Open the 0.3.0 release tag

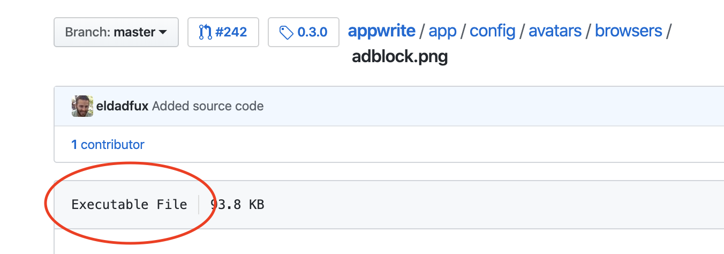point(304,32)
